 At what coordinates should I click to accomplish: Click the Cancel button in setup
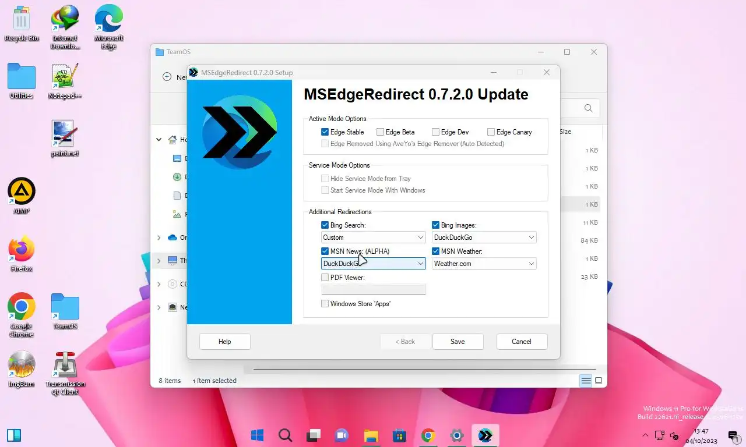[x=522, y=342]
